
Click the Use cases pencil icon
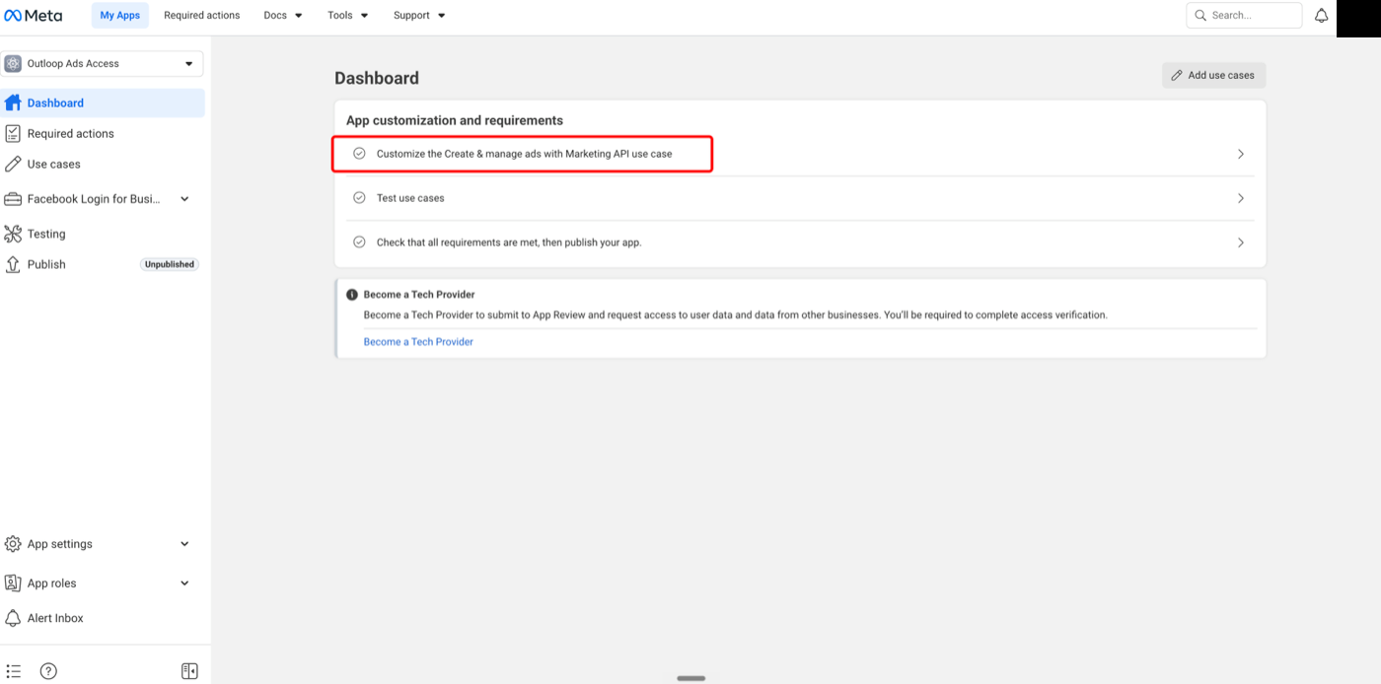[x=13, y=164]
